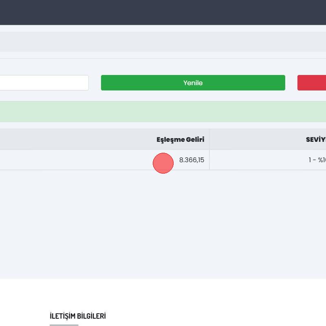Click the empty panel area under the table
This screenshot has height=326, width=326.
163,224
